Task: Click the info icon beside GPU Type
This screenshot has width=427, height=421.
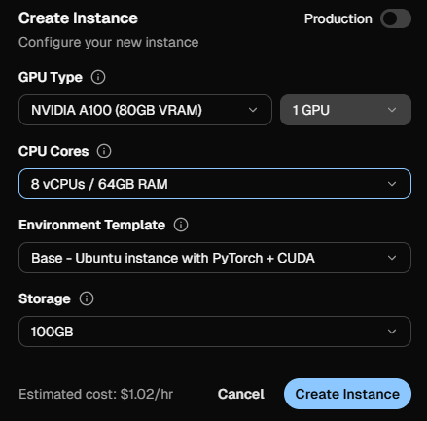Action: point(98,77)
